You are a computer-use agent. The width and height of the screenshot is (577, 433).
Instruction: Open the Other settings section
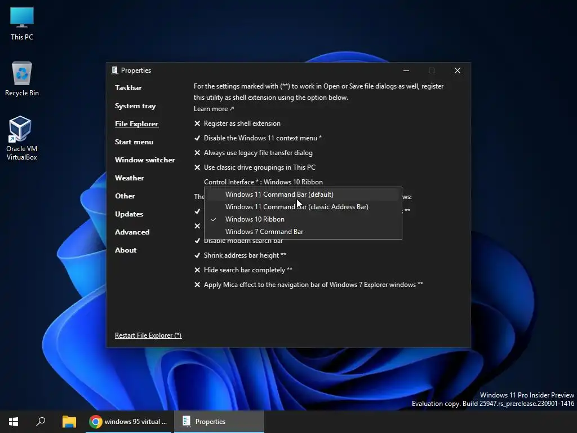point(125,196)
